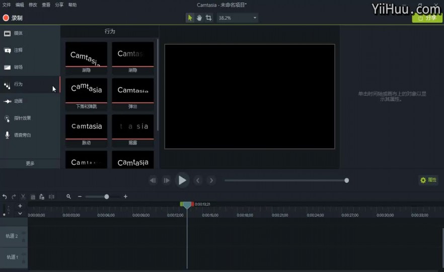Image resolution: width=444 pixels, height=272 pixels.
Task: Start recording with the 录制 button
Action: [13, 18]
